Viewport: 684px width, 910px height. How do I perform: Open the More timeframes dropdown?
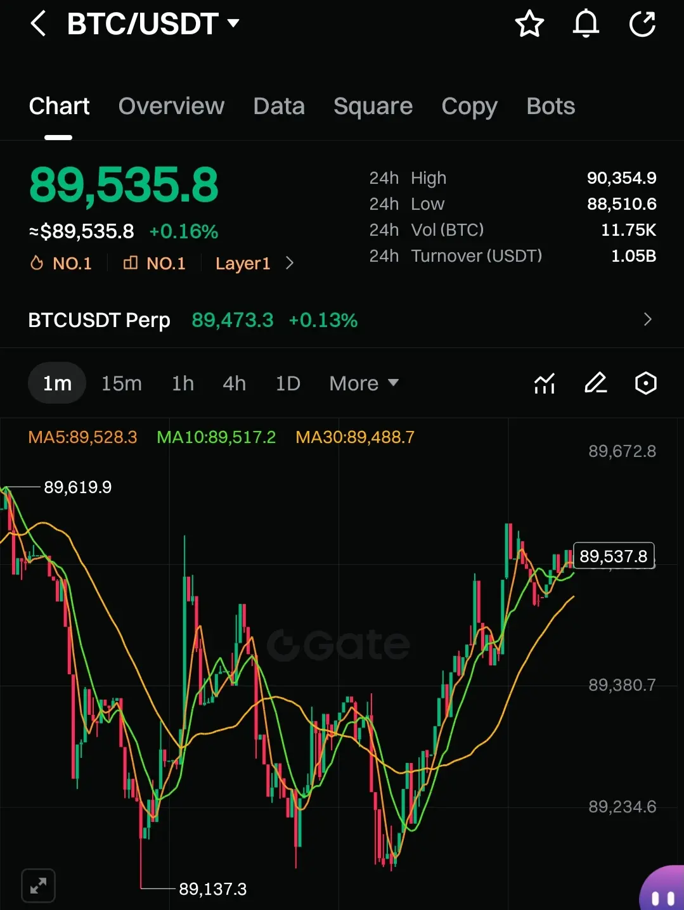click(x=364, y=383)
